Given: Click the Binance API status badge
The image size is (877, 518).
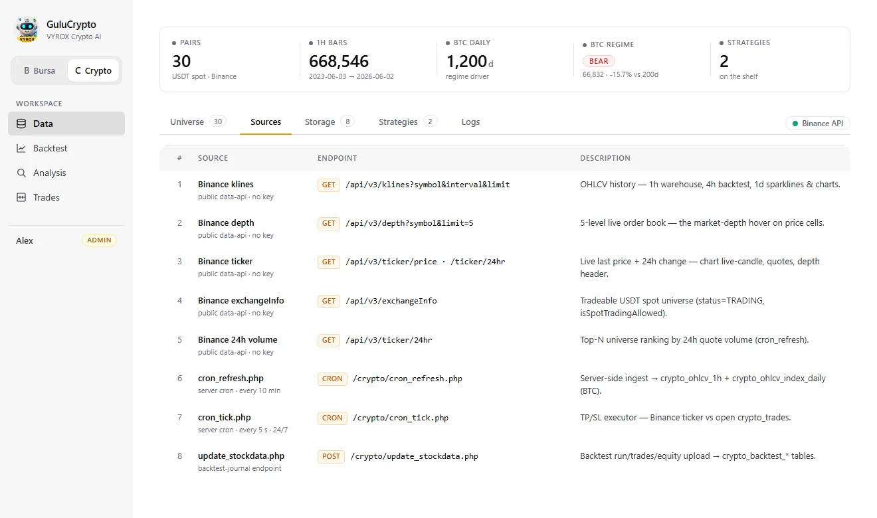Looking at the screenshot, I should pyautogui.click(x=817, y=124).
